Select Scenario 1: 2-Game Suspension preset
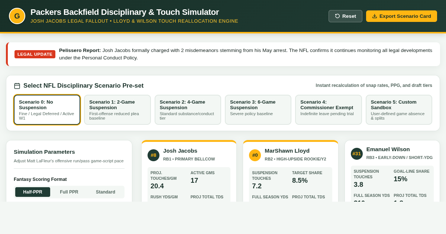The height and width of the screenshot is (234, 446). pyautogui.click(x=117, y=110)
